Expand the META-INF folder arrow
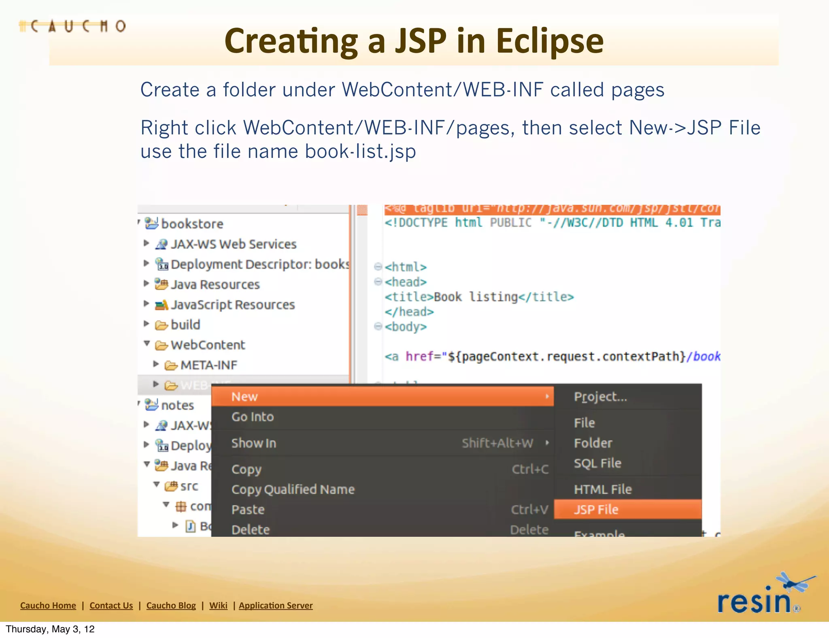 (x=156, y=364)
